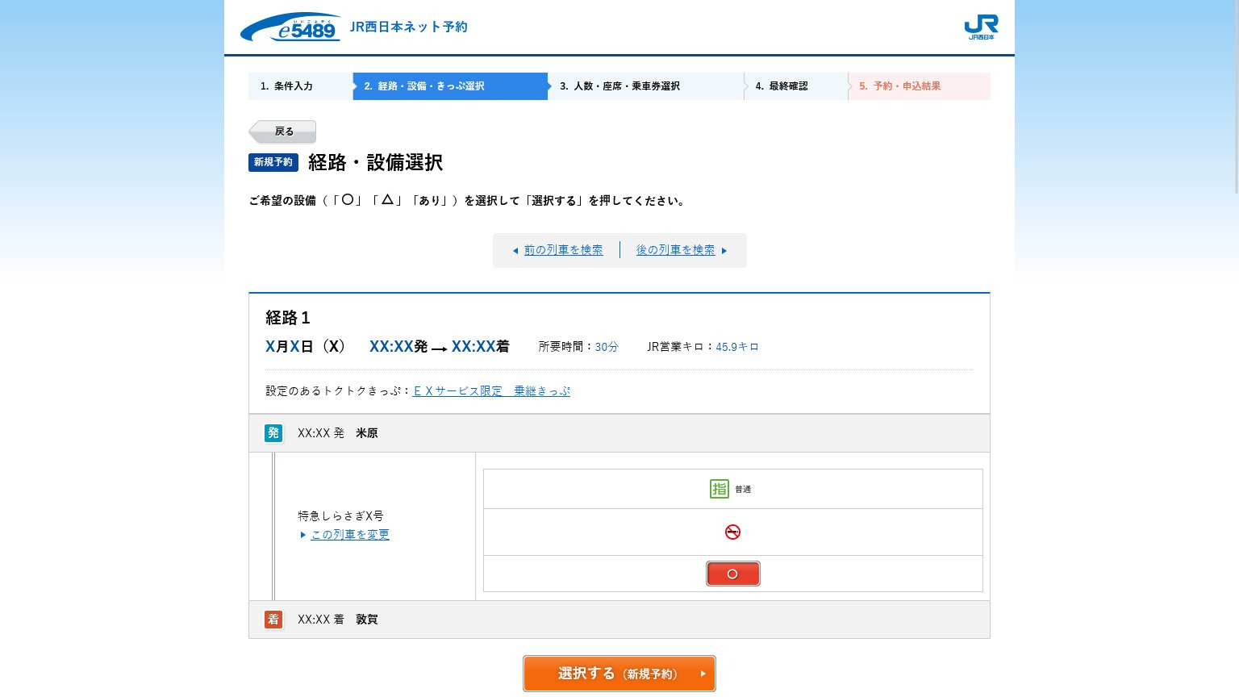Image resolution: width=1239 pixels, height=697 pixels.
Task: Click the JR West Japan logo
Action: [x=981, y=27]
